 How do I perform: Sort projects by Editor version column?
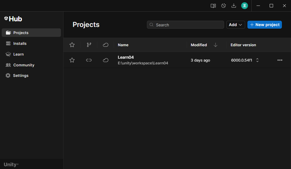tap(243, 45)
